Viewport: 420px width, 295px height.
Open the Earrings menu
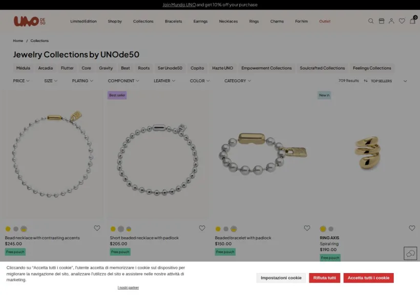[200, 21]
